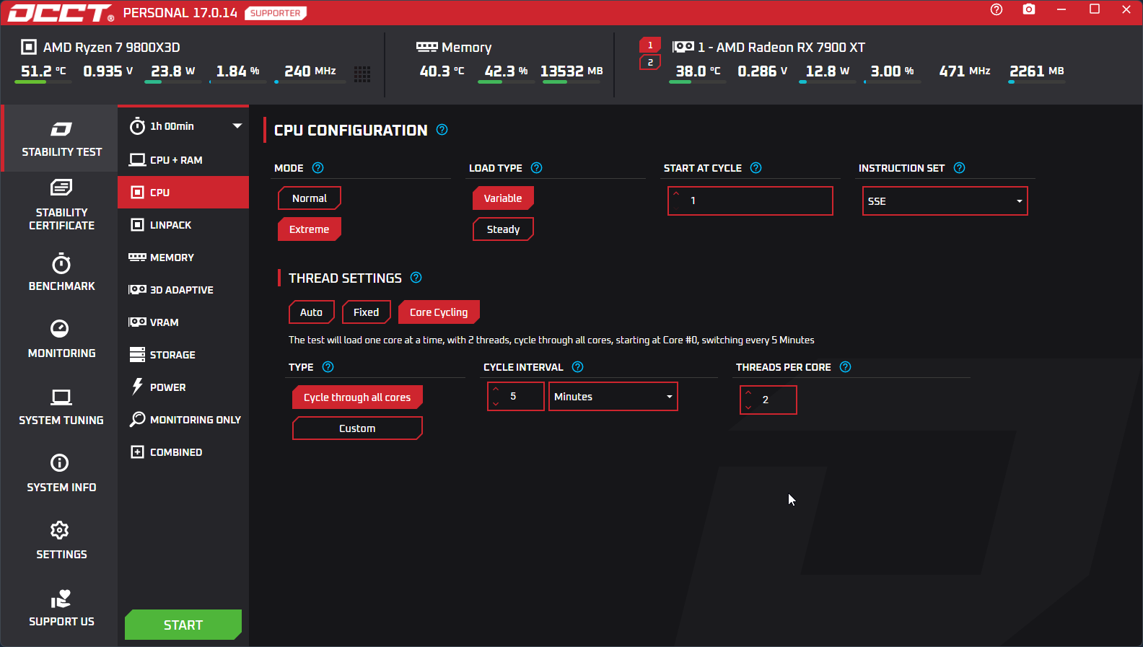Click the AMD Ryzen CPU chip icon

click(29, 47)
